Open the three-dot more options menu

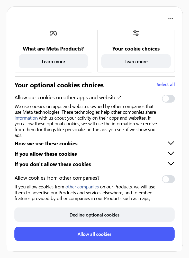(x=171, y=18)
